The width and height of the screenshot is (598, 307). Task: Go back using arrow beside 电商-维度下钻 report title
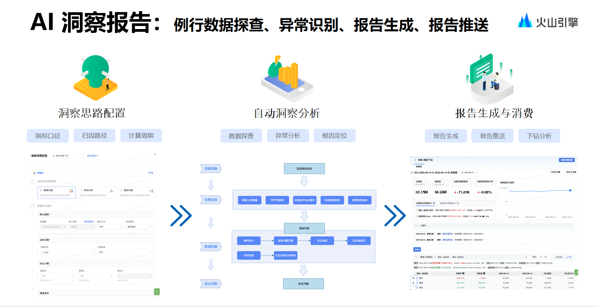(415, 160)
